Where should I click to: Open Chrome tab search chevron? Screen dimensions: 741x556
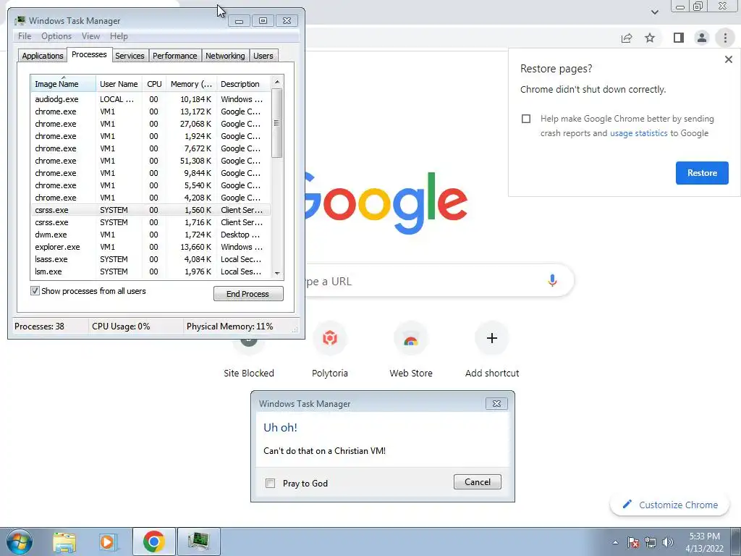654,12
